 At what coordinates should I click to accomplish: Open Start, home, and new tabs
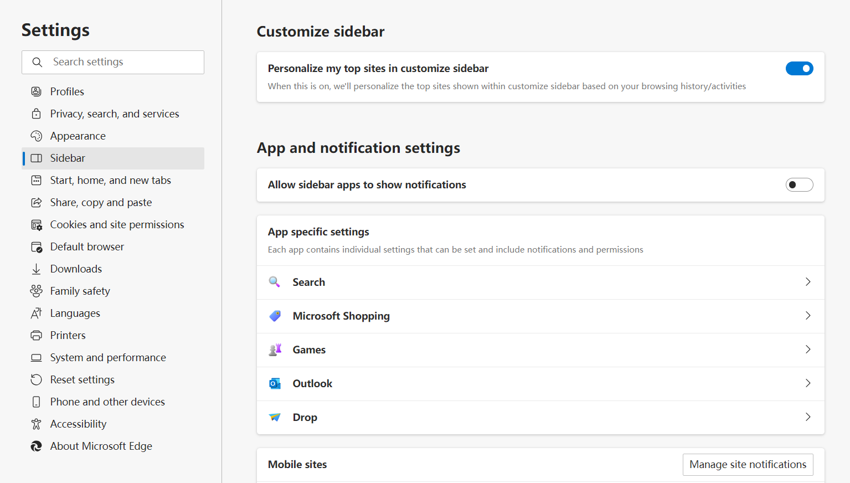coord(113,180)
